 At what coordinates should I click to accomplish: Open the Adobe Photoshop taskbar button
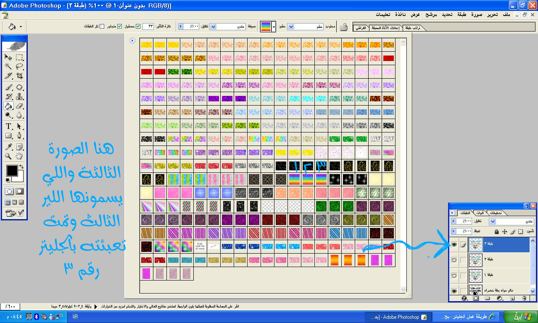click(x=397, y=317)
